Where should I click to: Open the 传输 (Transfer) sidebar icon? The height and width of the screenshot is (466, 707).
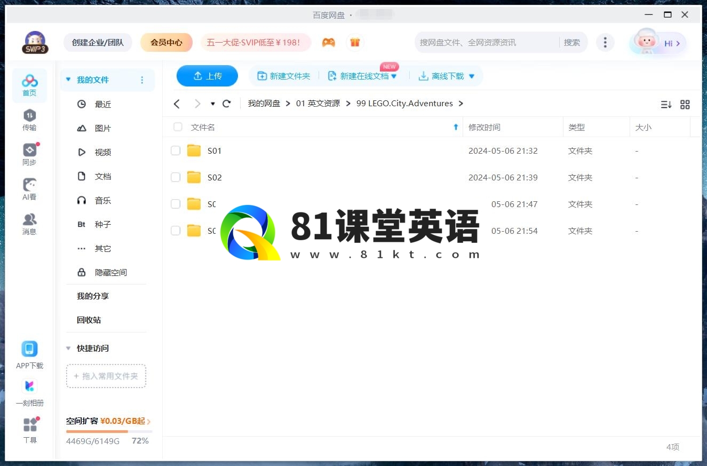coord(29,120)
